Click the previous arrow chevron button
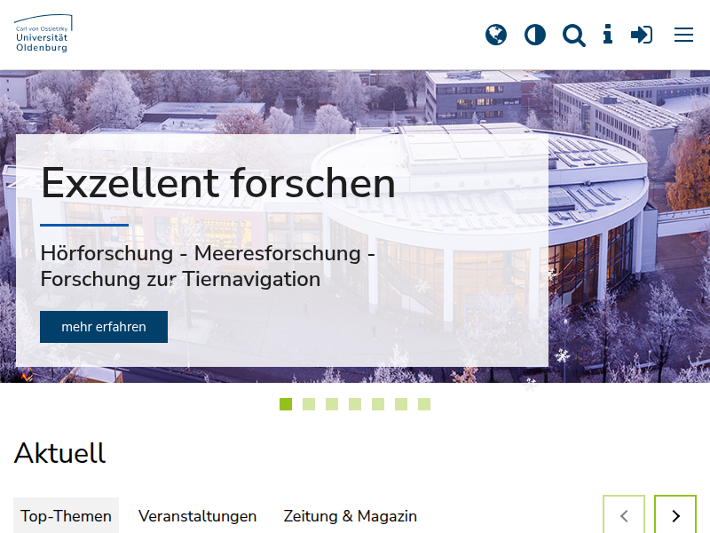Screen dimensions: 710x533 [624, 516]
